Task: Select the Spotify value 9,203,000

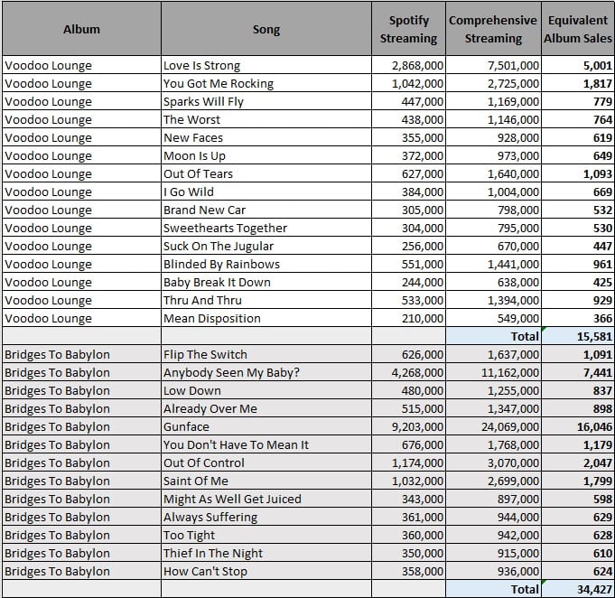Action: point(408,426)
